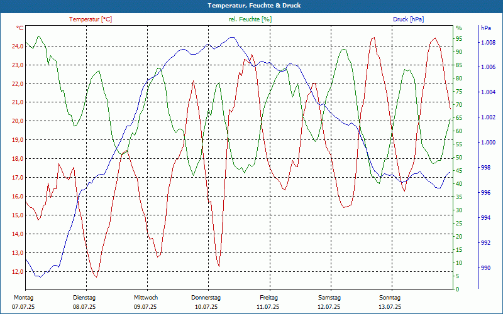Click the '22,0' temperature axis value
503x314 pixels.
[18, 84]
